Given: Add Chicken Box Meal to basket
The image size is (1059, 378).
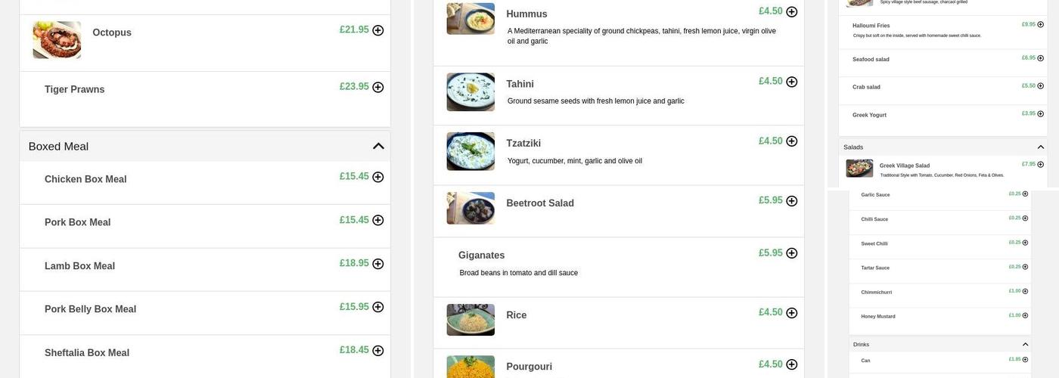Looking at the screenshot, I should coord(378,177).
